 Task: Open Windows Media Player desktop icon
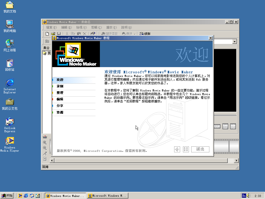tap(10, 144)
